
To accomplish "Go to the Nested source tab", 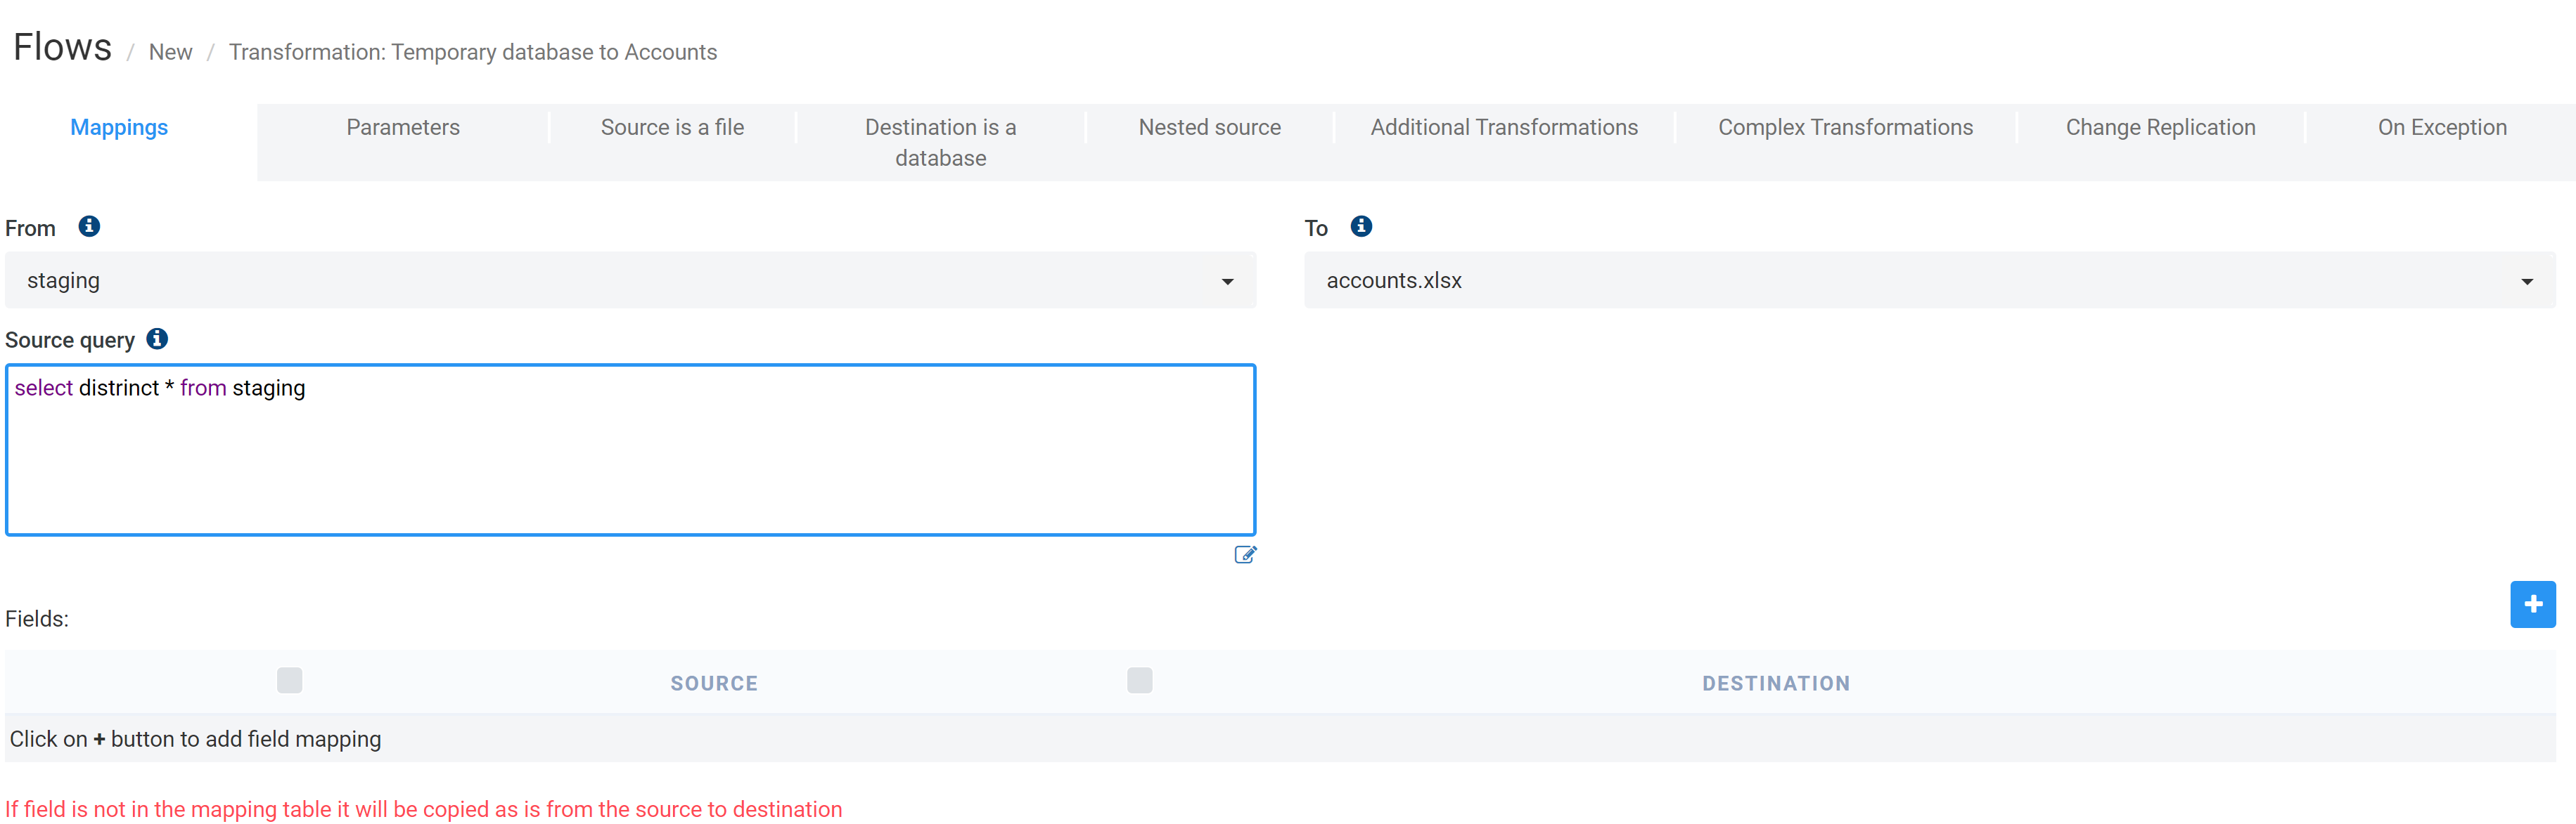I will click(1209, 128).
